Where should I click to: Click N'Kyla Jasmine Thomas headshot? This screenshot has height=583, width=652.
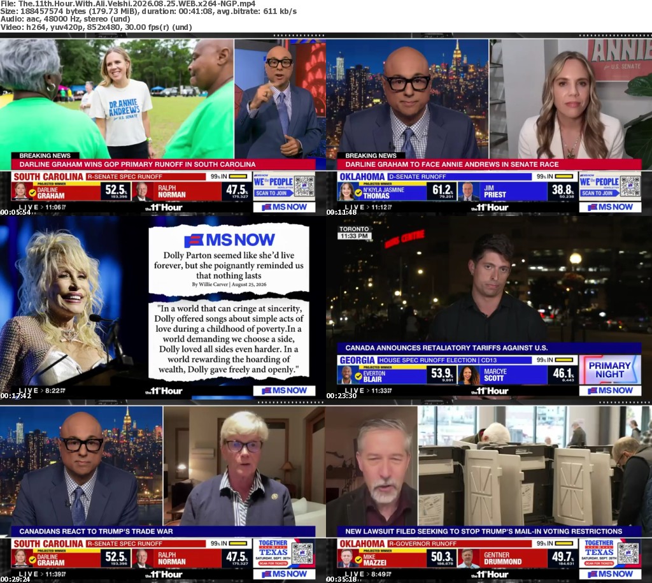click(346, 191)
